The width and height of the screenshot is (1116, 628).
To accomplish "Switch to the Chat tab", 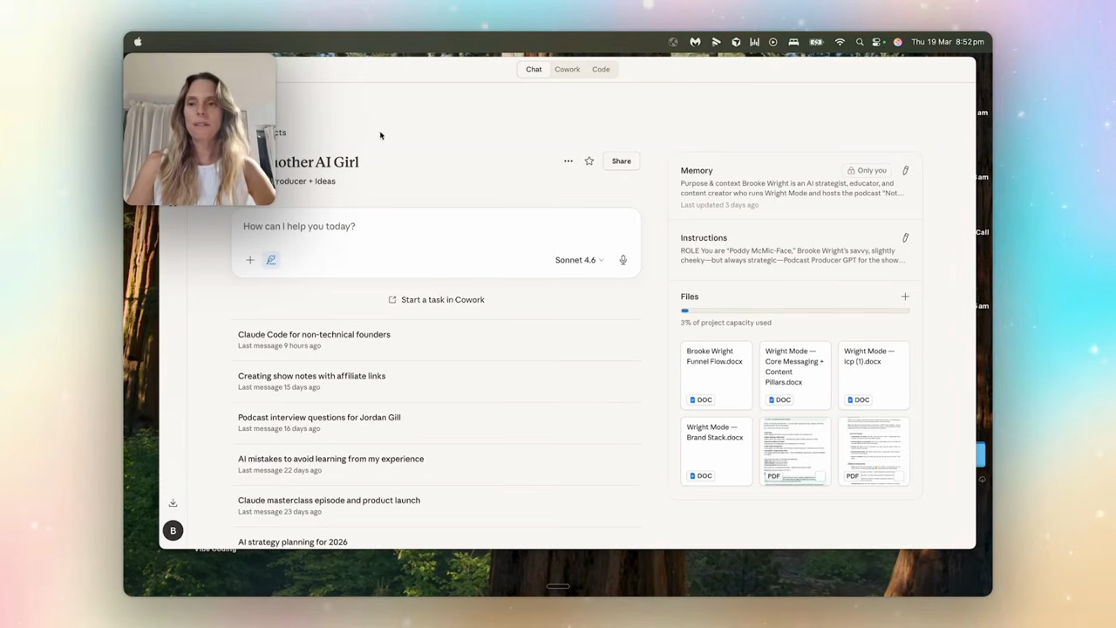I will point(534,69).
